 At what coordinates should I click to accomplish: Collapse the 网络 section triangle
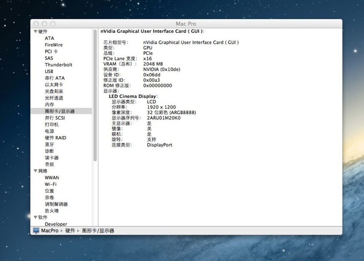point(36,171)
